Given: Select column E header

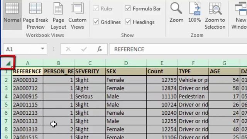Looking at the screenshot, I should point(162,63).
